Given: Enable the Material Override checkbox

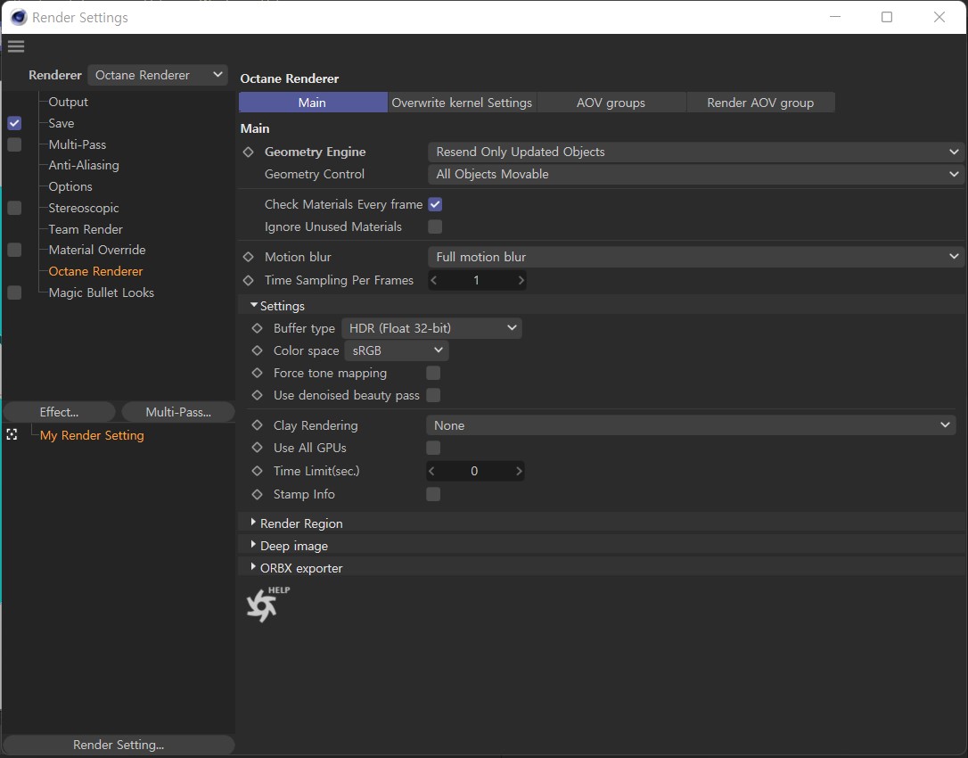Looking at the screenshot, I should [14, 251].
